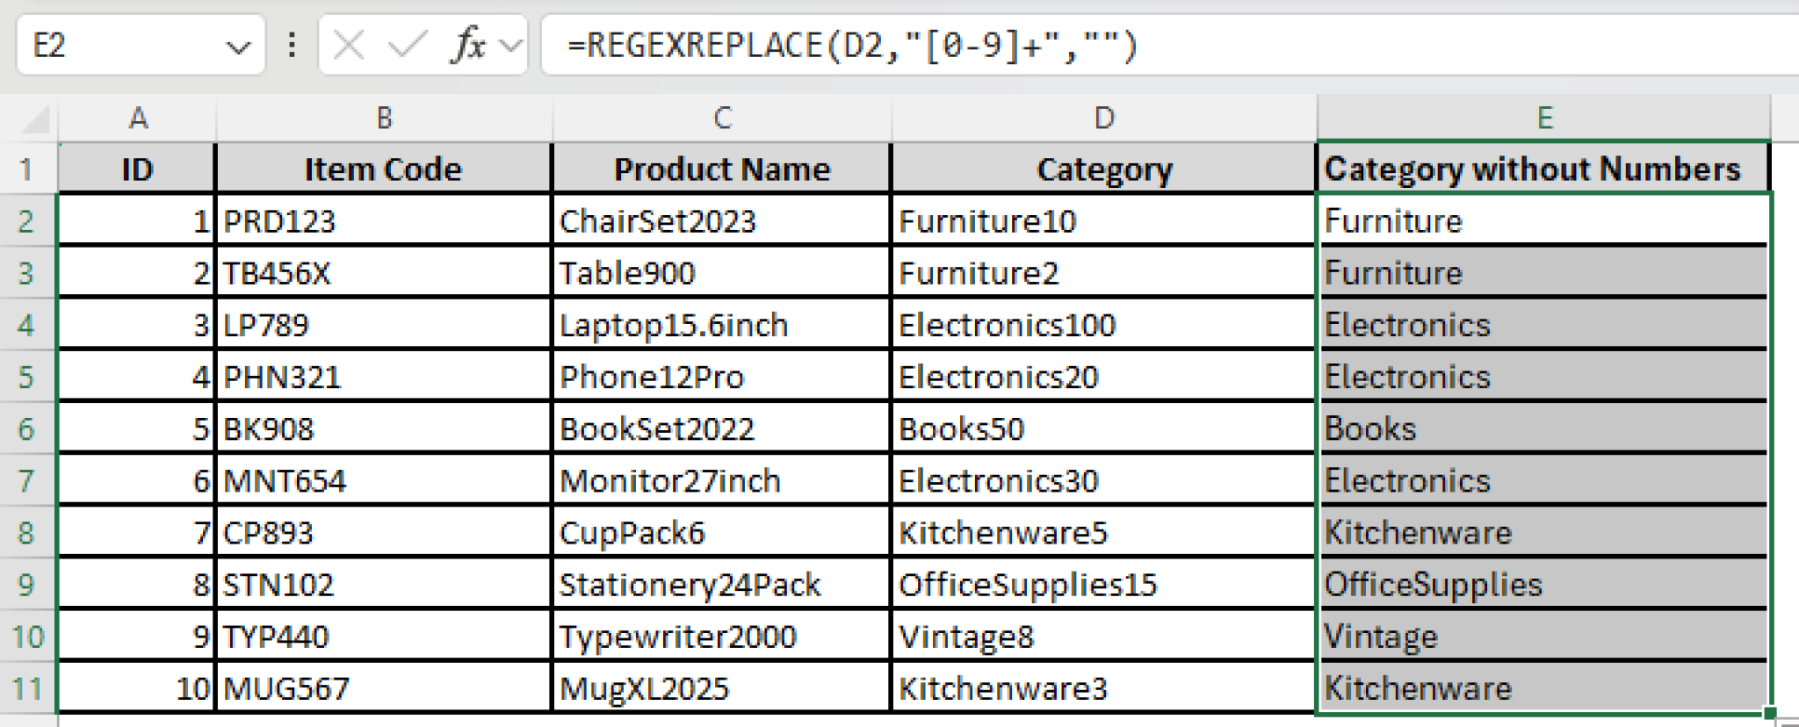Click row header 5
Screen dimensions: 1799x727
[26, 376]
